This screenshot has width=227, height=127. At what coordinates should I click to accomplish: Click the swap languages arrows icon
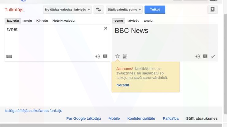98,10
